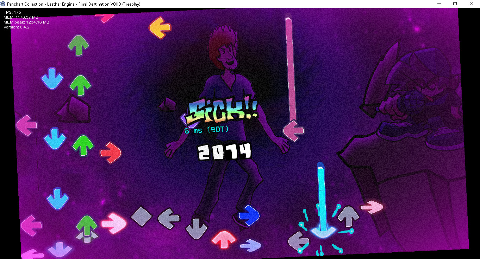Click the 2074 combo counter
The width and height of the screenshot is (480, 259).
click(x=225, y=151)
